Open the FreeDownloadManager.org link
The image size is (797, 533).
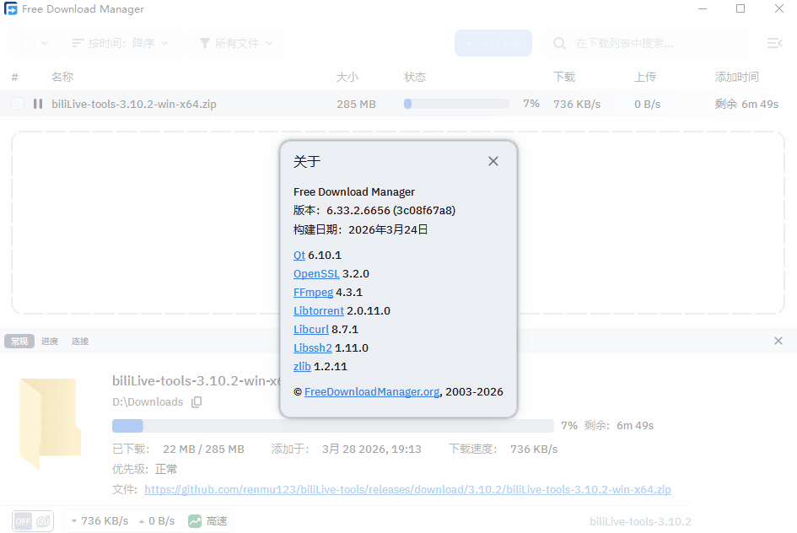coord(372,392)
